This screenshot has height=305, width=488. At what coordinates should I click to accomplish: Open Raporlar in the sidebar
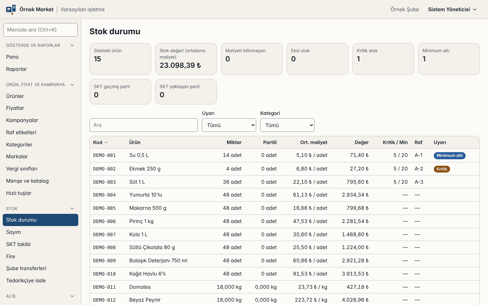point(40,69)
